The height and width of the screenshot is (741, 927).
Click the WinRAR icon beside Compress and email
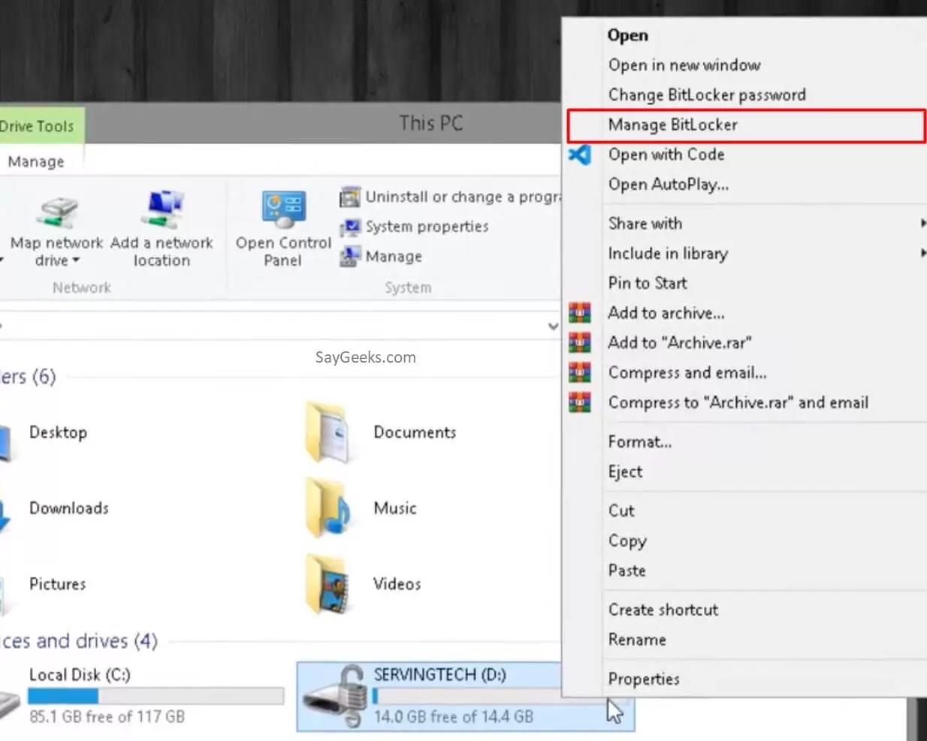[x=579, y=372]
